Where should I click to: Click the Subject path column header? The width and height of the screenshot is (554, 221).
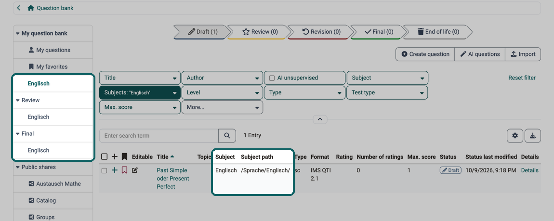(257, 157)
